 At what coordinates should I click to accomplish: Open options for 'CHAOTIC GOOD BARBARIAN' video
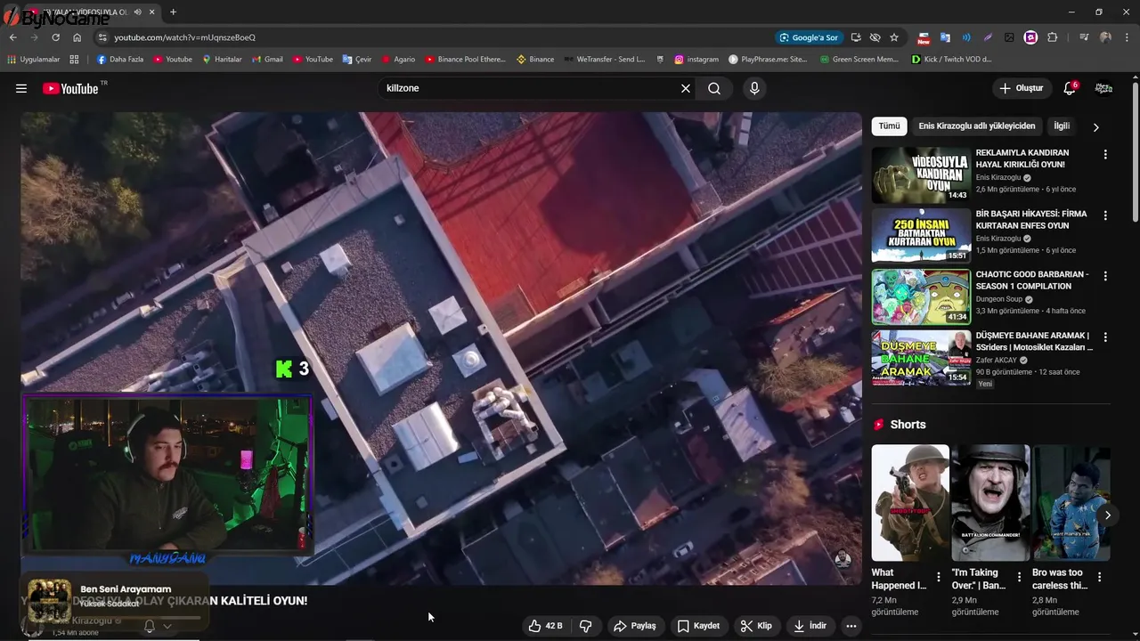[x=1105, y=277]
